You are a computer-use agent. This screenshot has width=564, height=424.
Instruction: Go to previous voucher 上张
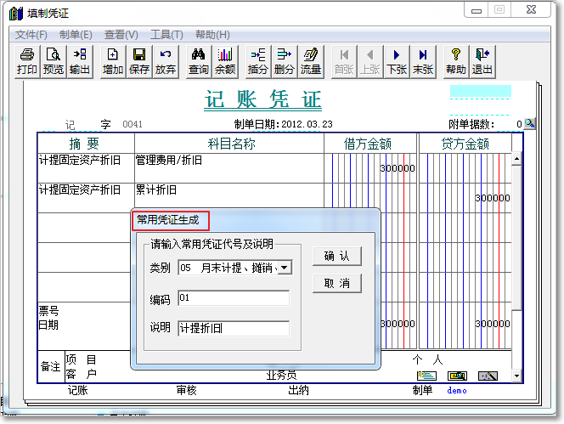(370, 61)
